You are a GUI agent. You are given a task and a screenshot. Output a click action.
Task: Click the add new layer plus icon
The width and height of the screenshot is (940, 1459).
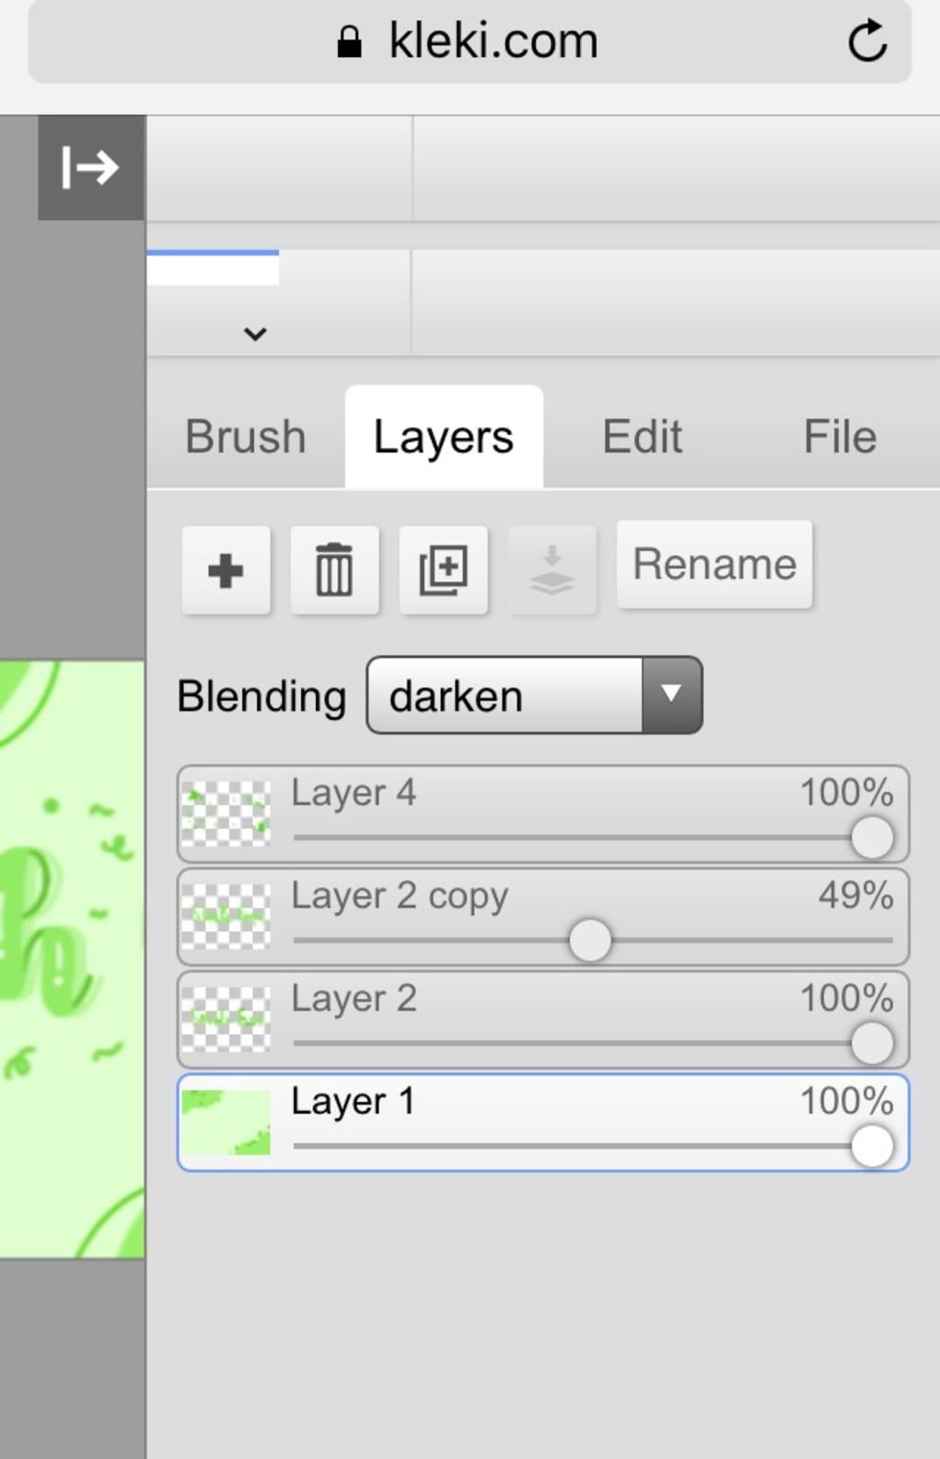click(x=226, y=570)
